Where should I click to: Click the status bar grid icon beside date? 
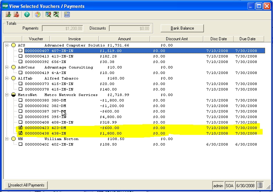tap(260, 185)
